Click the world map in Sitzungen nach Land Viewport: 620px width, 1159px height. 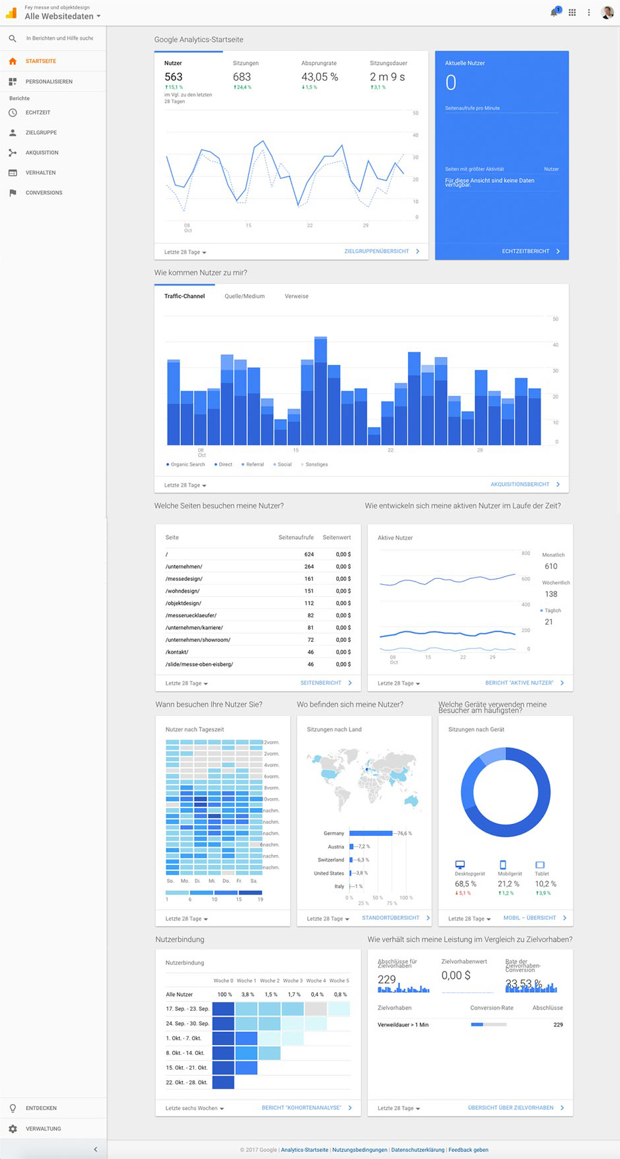[364, 780]
